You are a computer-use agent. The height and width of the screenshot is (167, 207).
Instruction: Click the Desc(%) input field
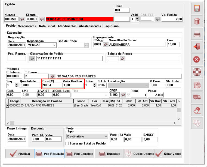[52, 85]
